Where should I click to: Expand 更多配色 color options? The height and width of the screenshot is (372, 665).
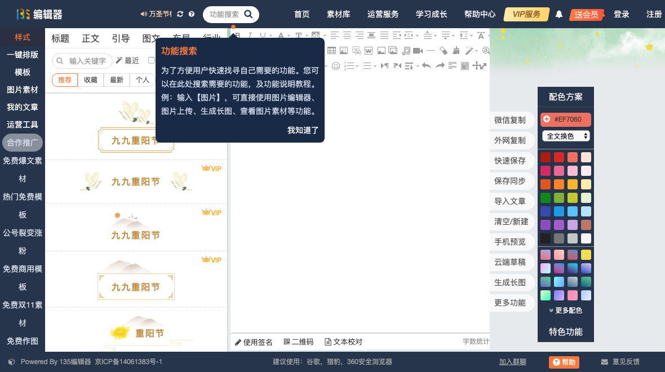click(565, 311)
